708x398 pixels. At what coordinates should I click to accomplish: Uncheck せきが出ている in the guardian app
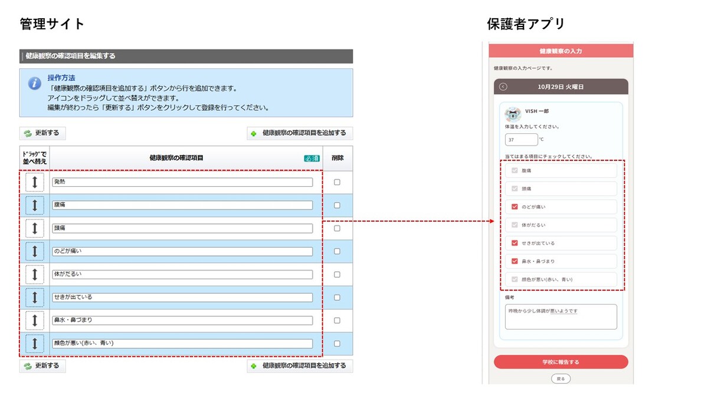pyautogui.click(x=515, y=243)
